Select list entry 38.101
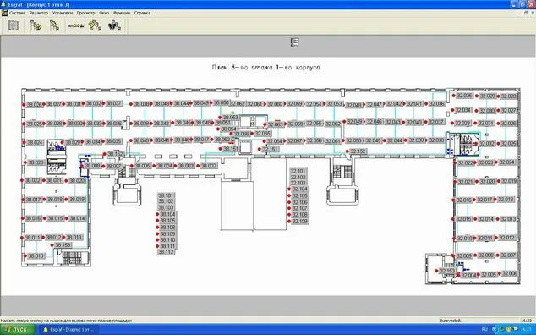Image resolution: width=536 pixels, height=335 pixels. click(167, 195)
